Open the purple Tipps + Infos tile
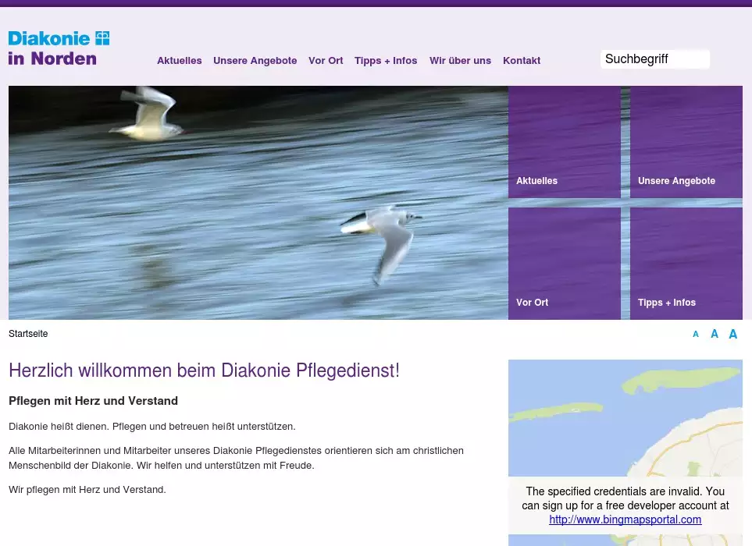Image resolution: width=752 pixels, height=546 pixels. point(686,263)
